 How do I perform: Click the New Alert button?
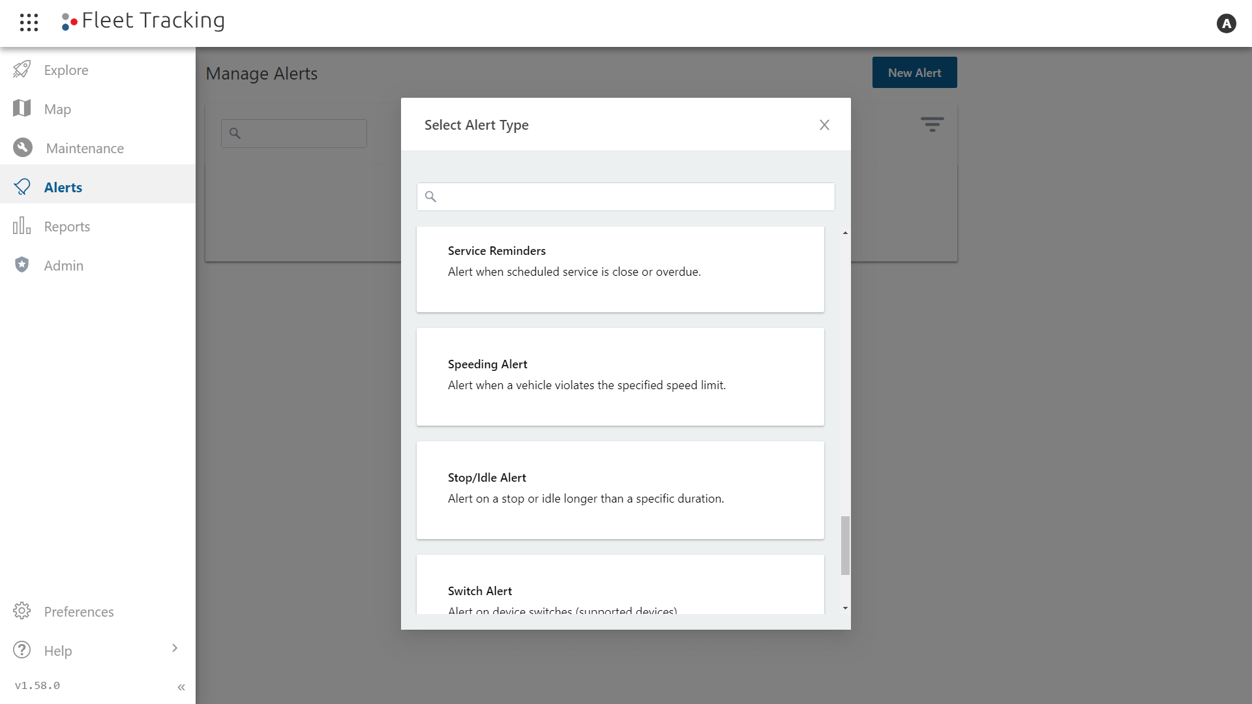coord(915,73)
